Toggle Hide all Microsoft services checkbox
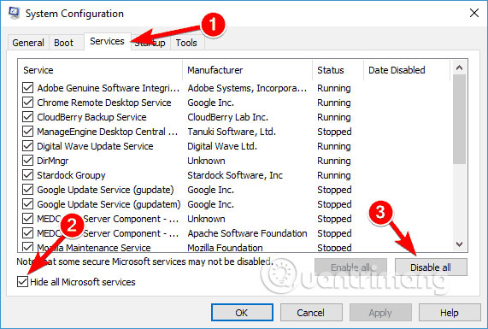 point(22,282)
